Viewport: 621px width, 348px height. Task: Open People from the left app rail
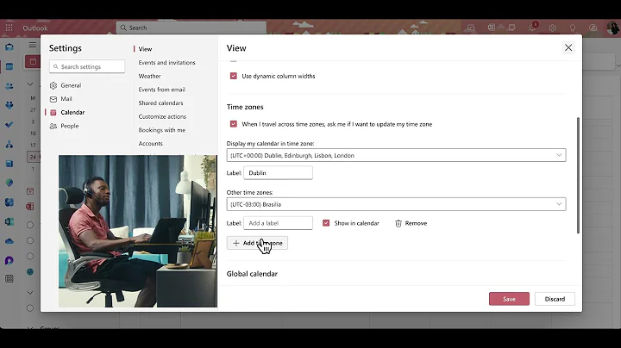tap(9, 86)
